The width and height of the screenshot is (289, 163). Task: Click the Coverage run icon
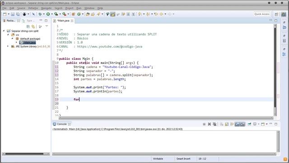(x=56, y=14)
